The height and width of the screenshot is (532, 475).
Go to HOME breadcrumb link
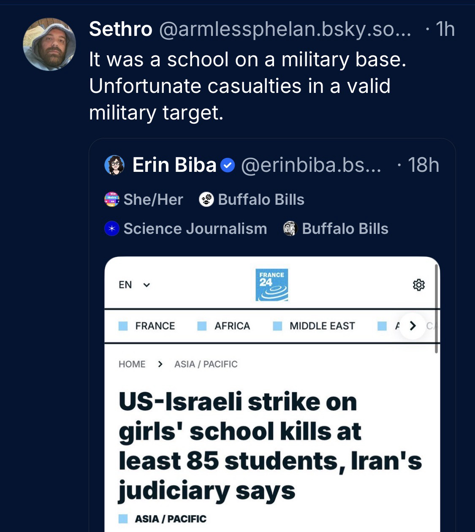(132, 364)
